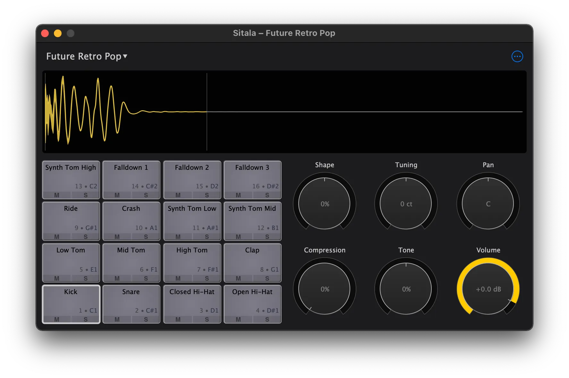Solo the Synth Tom Low pad

pos(207,237)
